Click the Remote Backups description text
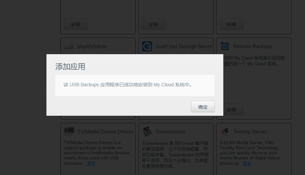Viewport: 305px width, 175px height. [254, 61]
